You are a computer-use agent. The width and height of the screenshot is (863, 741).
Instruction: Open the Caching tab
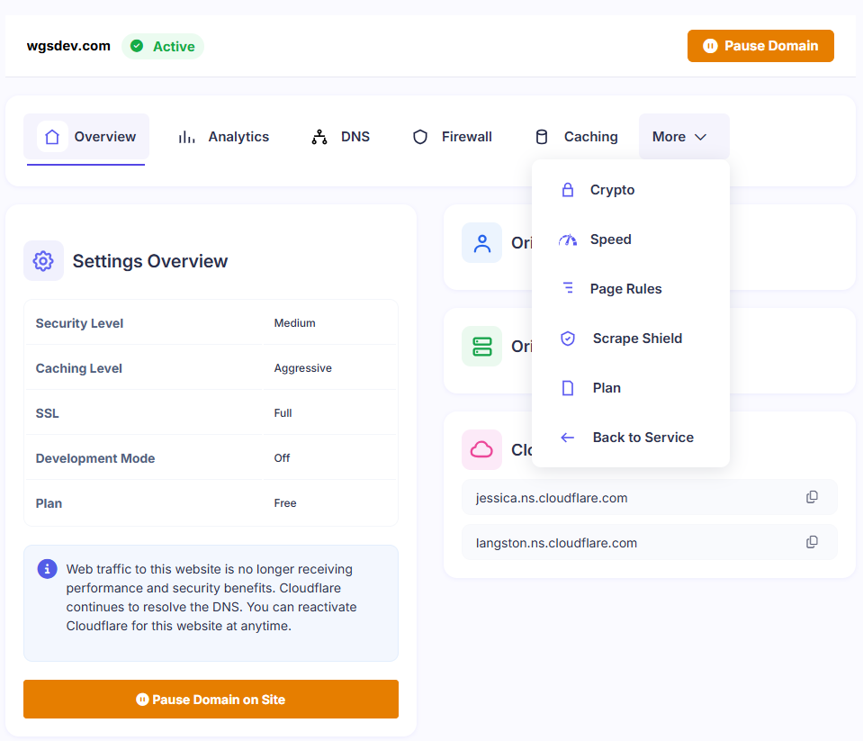(576, 137)
